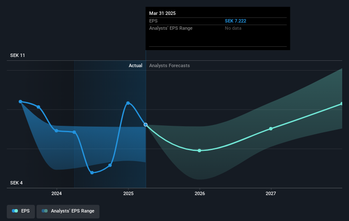Select the lowest EPS point in mid-2024
Viewport: 349px width, 221px height.
92,173
